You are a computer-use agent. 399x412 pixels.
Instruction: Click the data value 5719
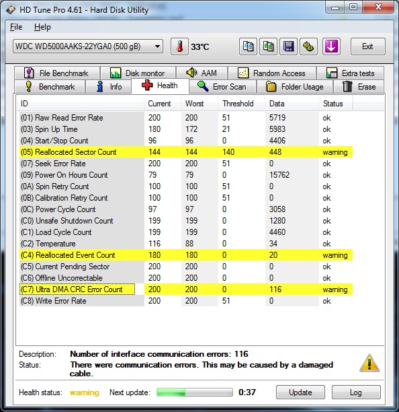point(277,118)
